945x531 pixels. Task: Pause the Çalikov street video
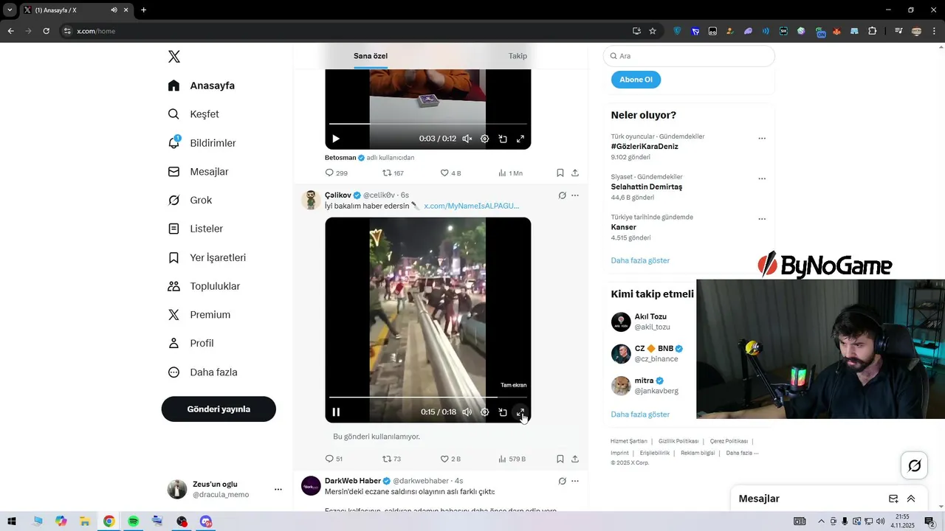tap(336, 412)
